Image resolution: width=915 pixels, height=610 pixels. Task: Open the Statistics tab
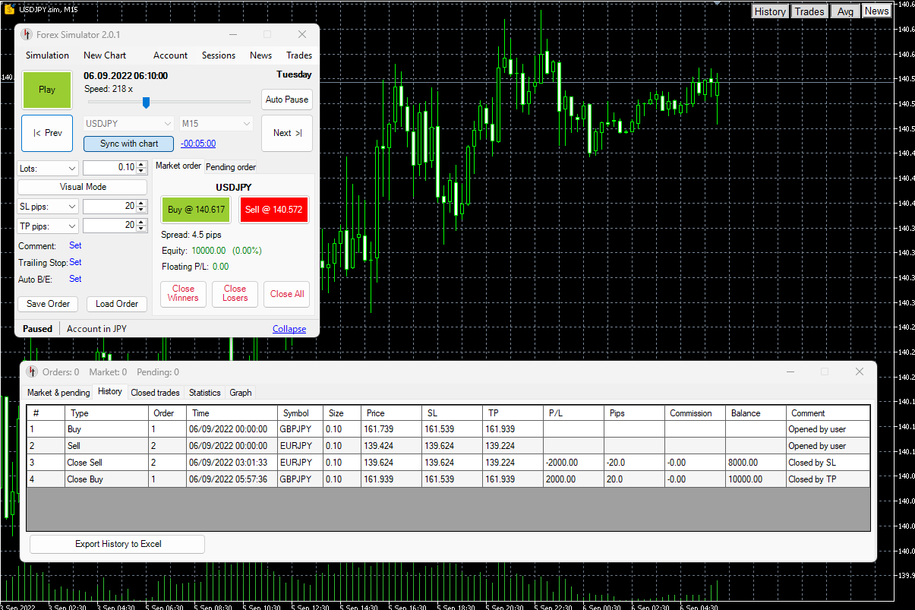(204, 393)
